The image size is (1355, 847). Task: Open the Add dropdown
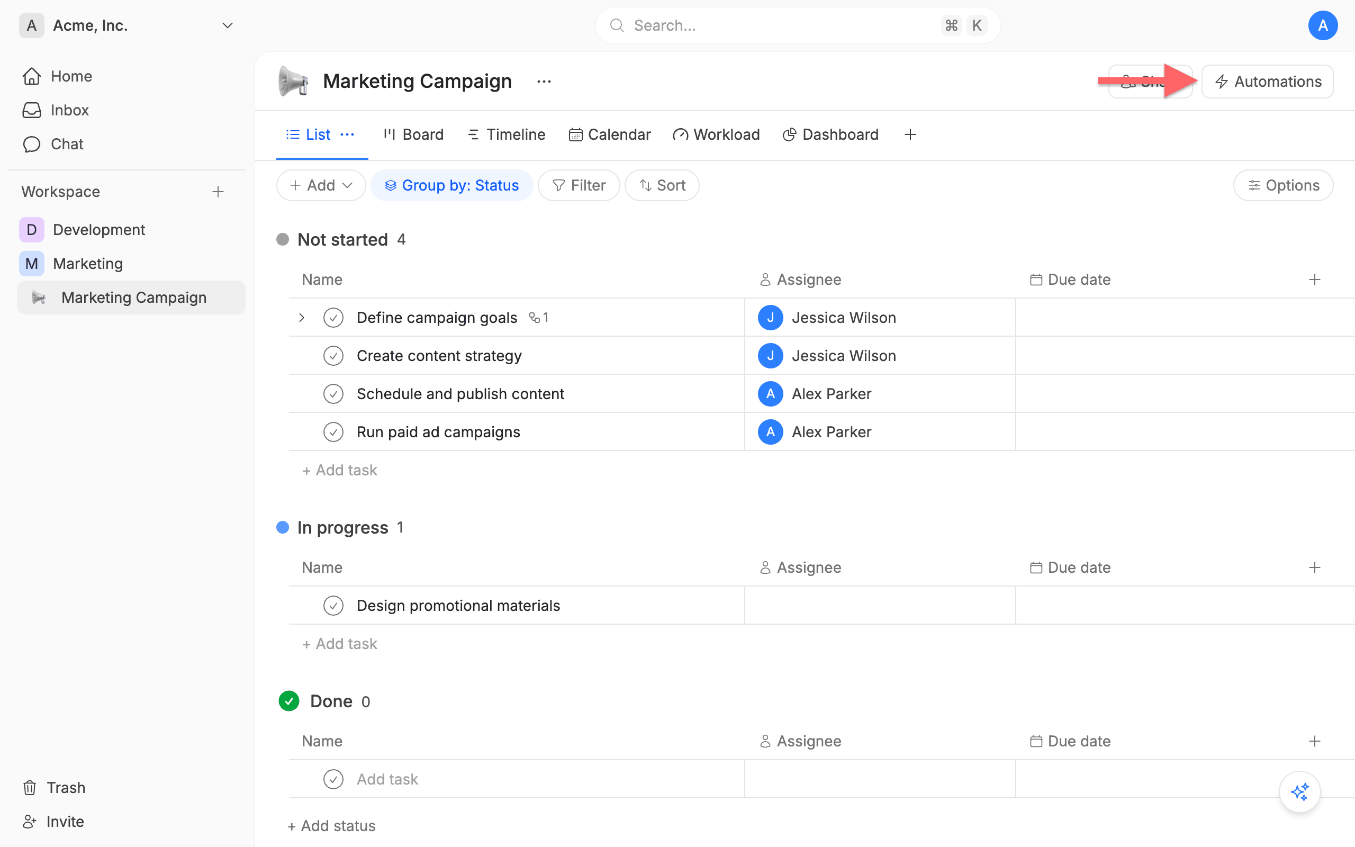321,185
